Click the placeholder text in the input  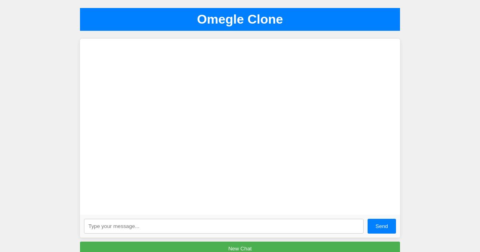coord(114,226)
